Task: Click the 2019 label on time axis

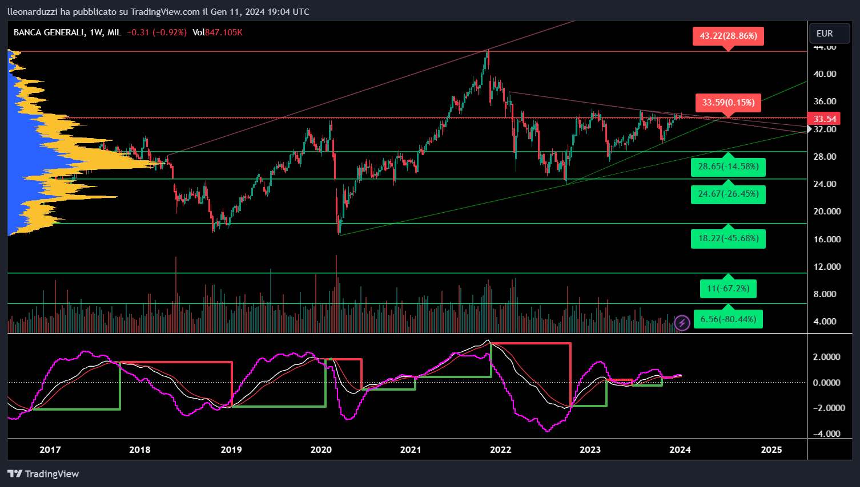Action: pos(231,450)
